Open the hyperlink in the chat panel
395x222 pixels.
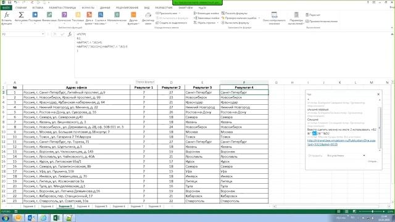click(341, 142)
